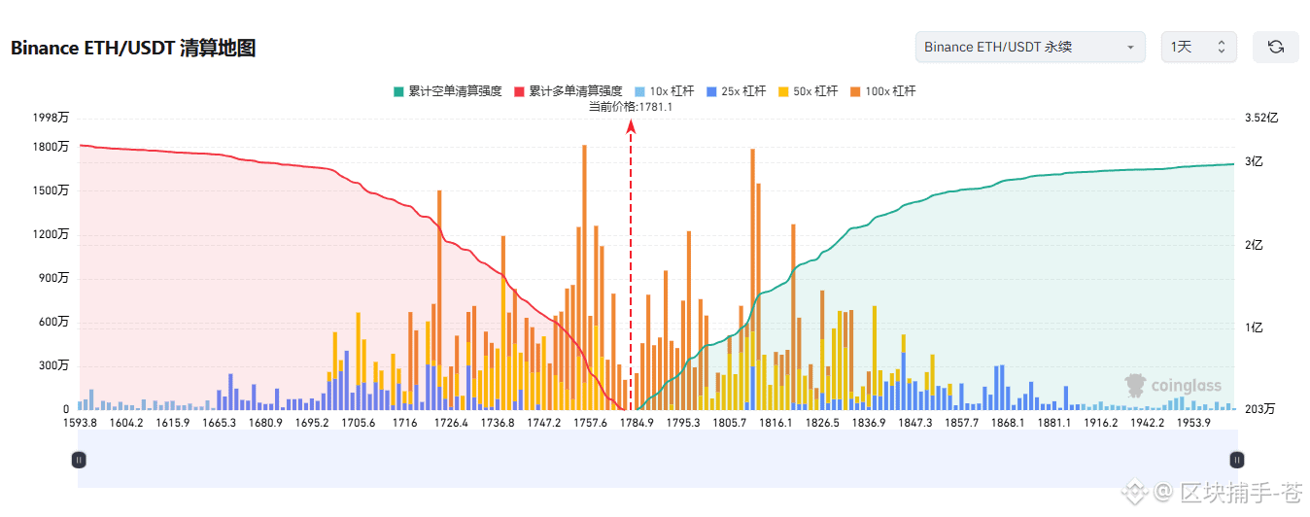Click the 1500万 left axis value
Screen dimensions: 1310x517
pyautogui.click(x=51, y=190)
